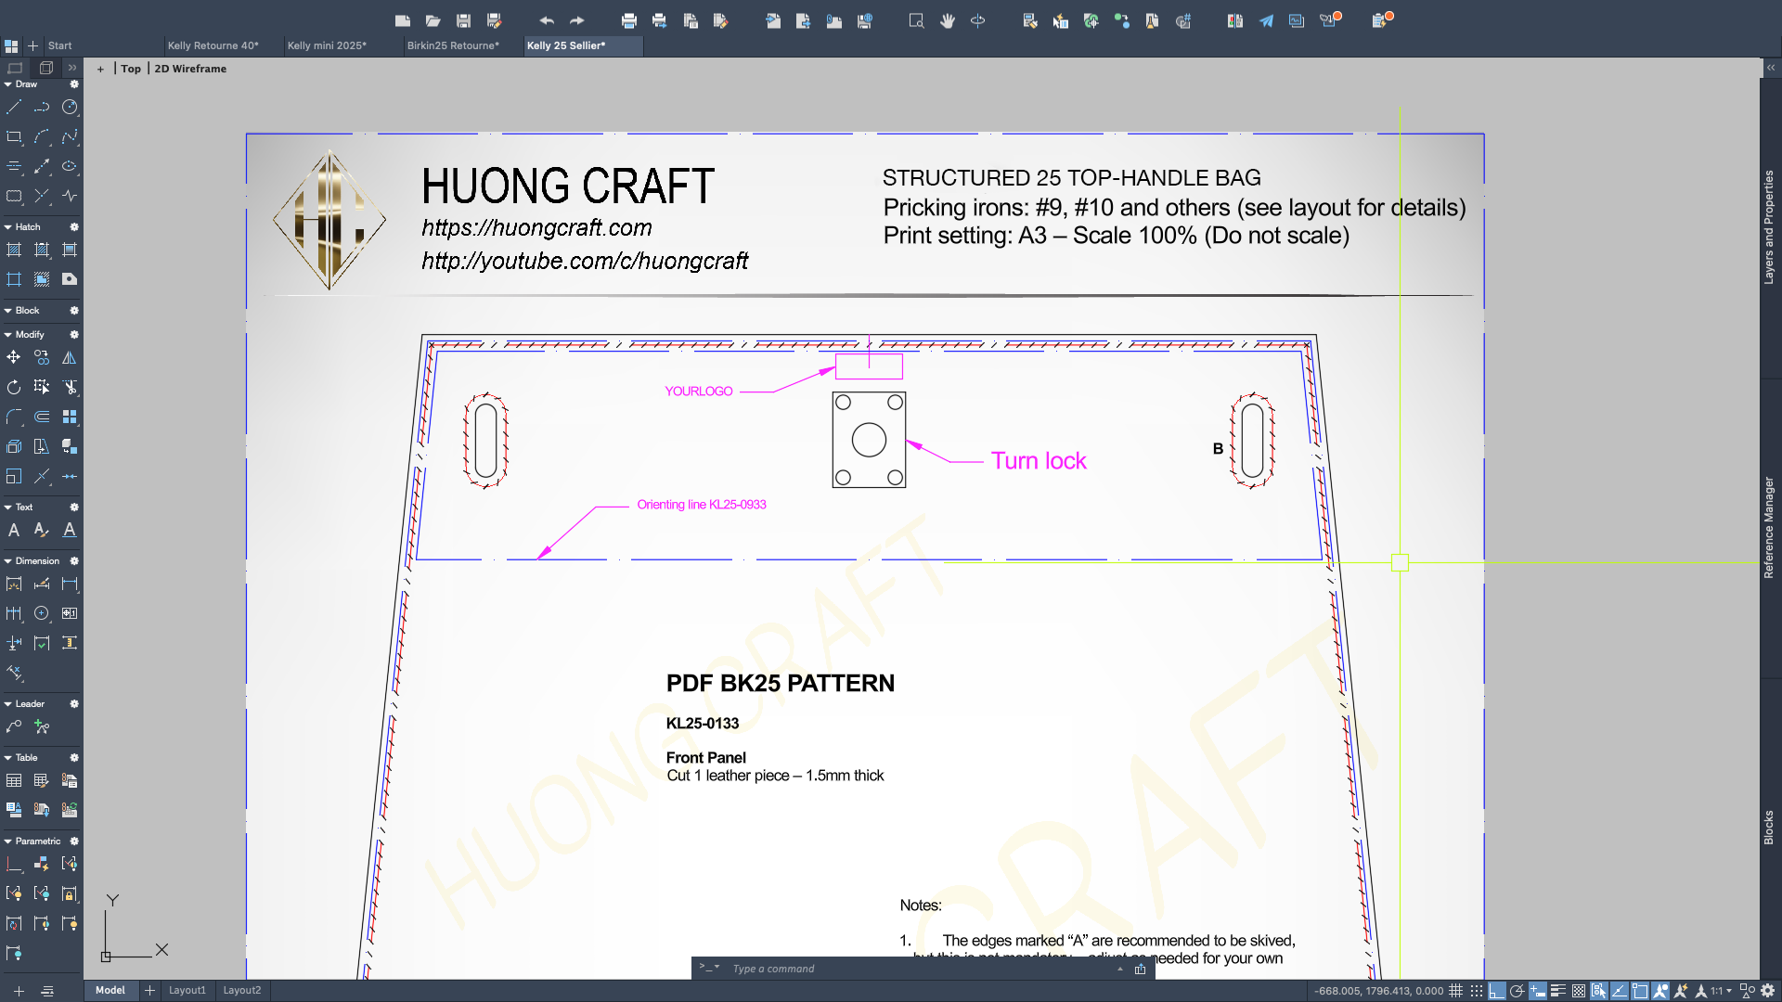Click the 2D Wireframe visual style control

tap(190, 69)
